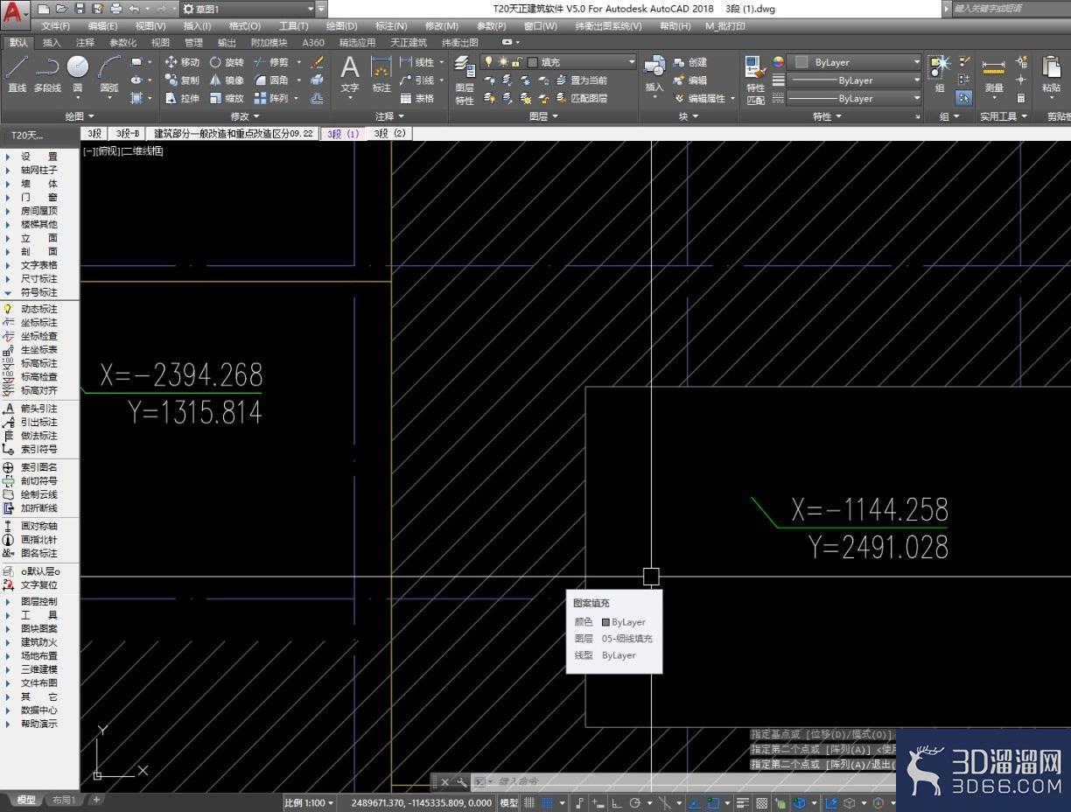The image size is (1071, 812).
Task: Switch to the 3段 (2) drawing tab
Action: 389,134
